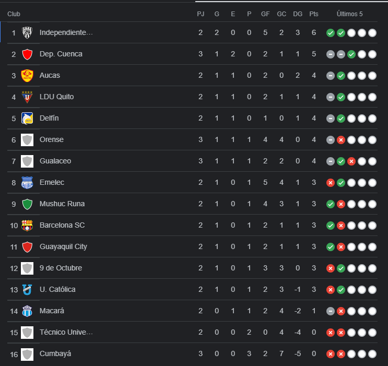The image size is (388, 366).
Task: Click the gray draw icon in Orense row
Action: click(331, 139)
